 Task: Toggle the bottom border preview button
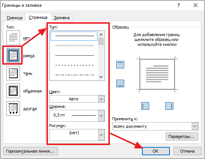120,83
